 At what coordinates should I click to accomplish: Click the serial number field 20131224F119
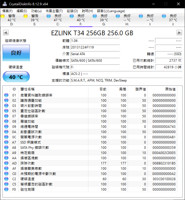click(95, 47)
